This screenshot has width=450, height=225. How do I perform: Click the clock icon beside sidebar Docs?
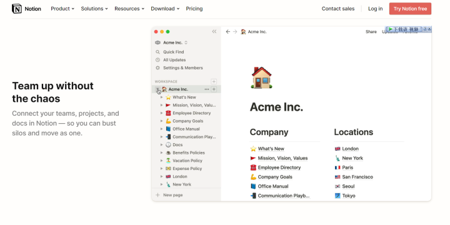pos(168,145)
